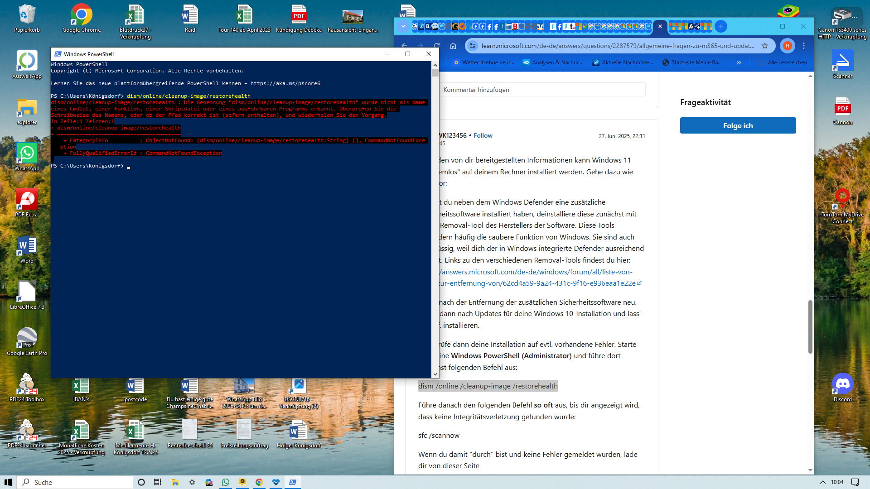870x489 pixels.
Task: Click the Task View taskbar button
Action: pyautogui.click(x=157, y=482)
